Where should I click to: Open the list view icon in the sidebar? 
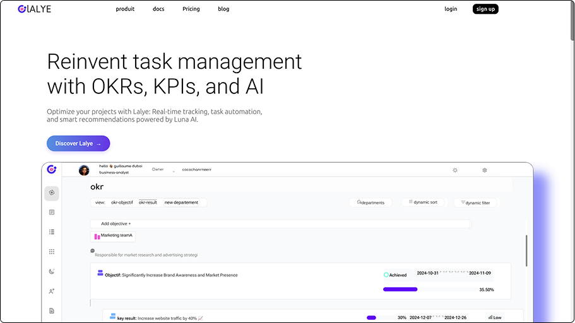[x=52, y=232]
